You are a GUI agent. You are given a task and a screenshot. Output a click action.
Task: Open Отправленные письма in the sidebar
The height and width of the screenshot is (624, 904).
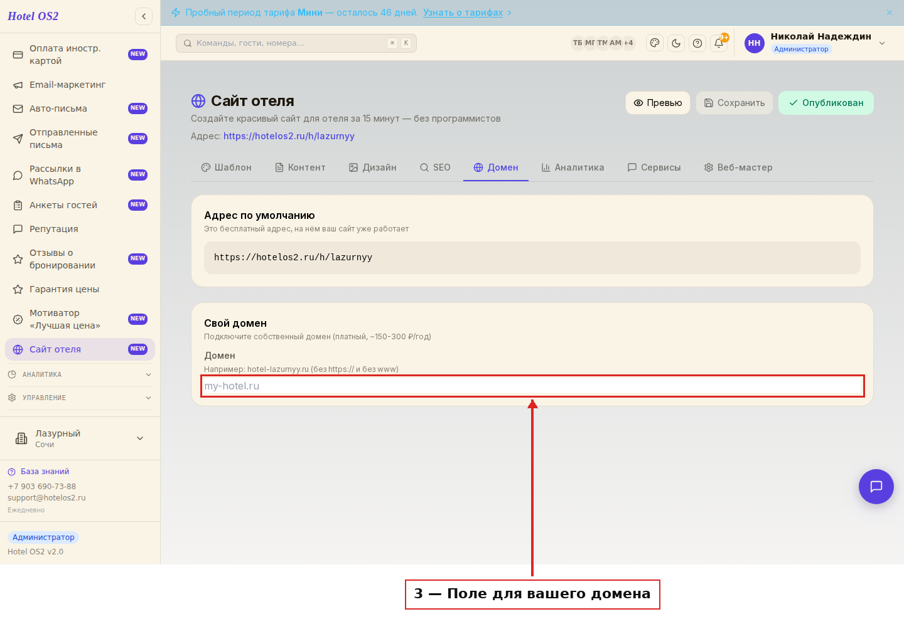(80, 139)
